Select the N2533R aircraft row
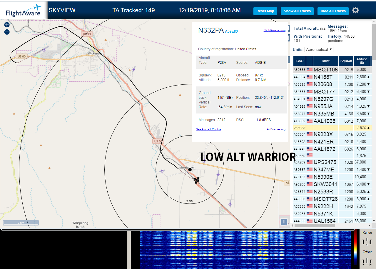 (x=332, y=192)
